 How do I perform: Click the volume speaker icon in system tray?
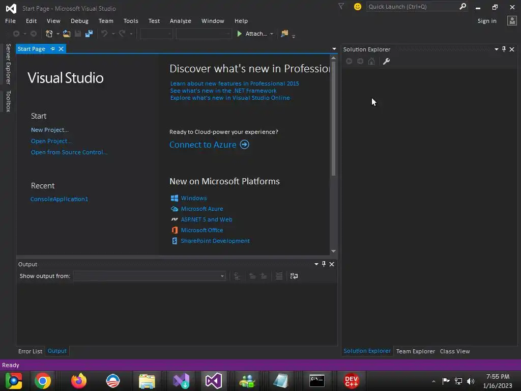[x=471, y=381]
